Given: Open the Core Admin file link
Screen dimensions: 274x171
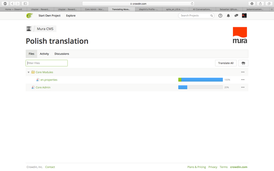Looking at the screenshot, I should pos(43,87).
